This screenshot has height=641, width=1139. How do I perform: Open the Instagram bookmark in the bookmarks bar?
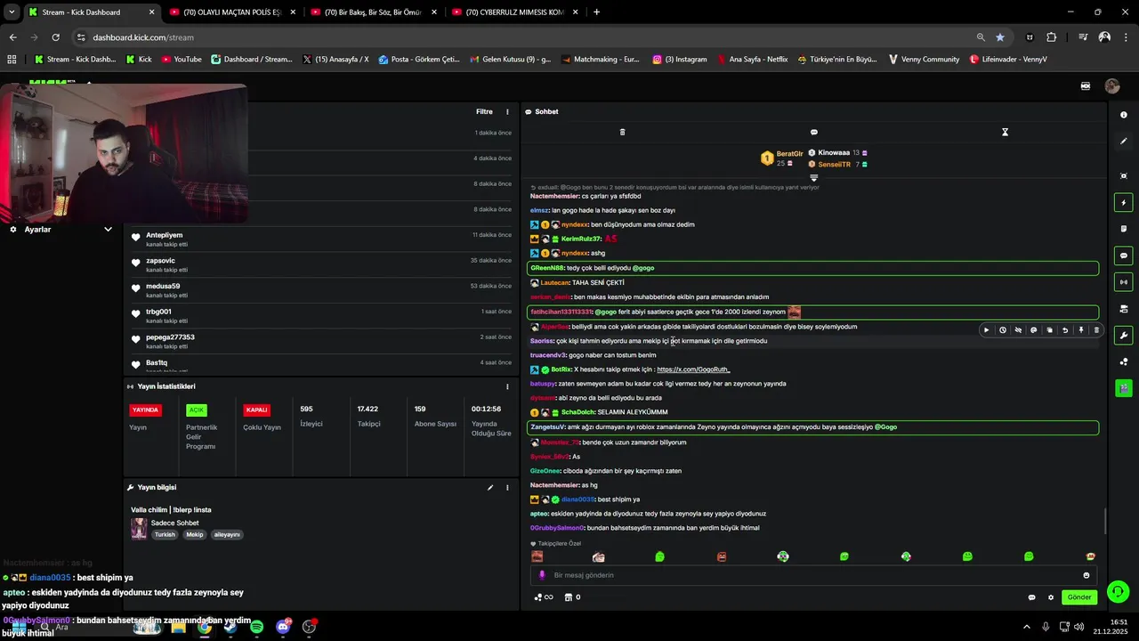tap(679, 60)
